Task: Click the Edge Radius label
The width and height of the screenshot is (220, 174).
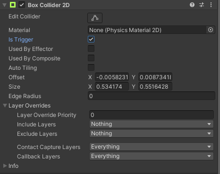Action: coord(25,96)
